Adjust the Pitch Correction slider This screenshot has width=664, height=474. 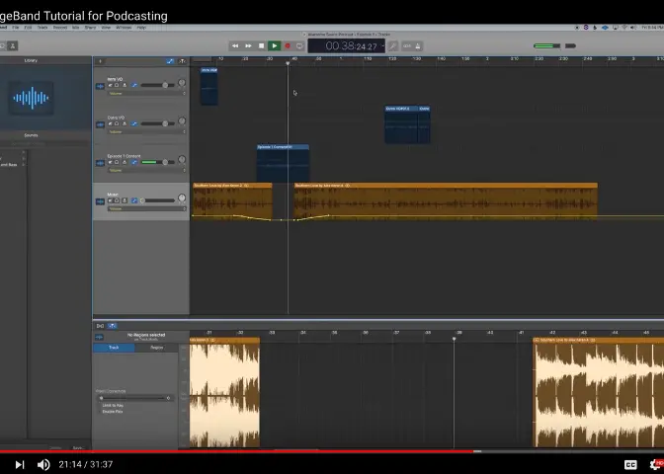[x=135, y=398]
